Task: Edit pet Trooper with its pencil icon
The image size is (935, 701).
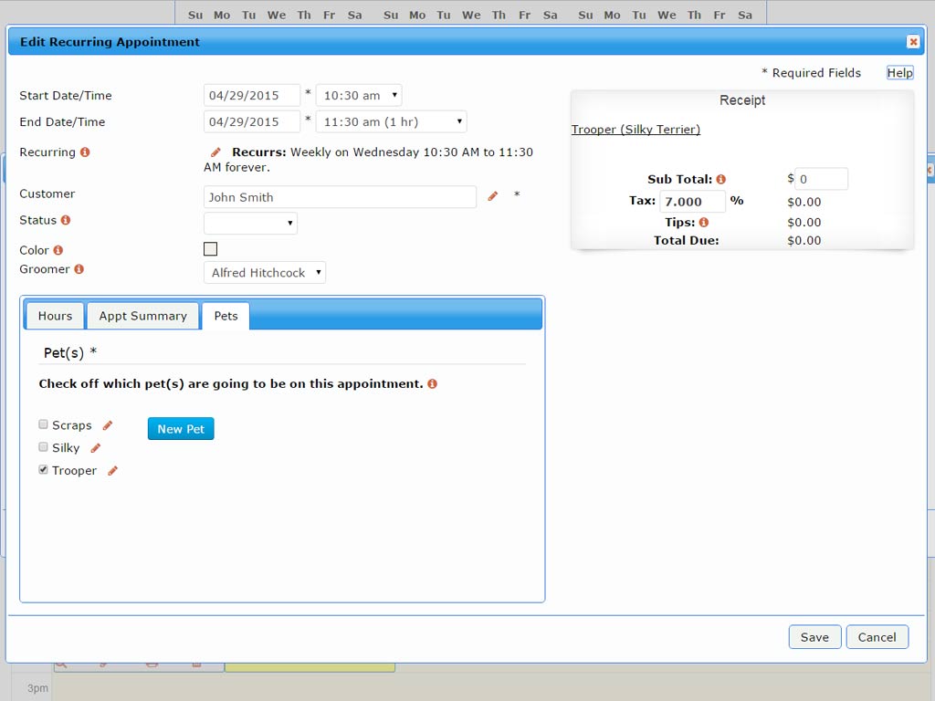Action: 112,470
